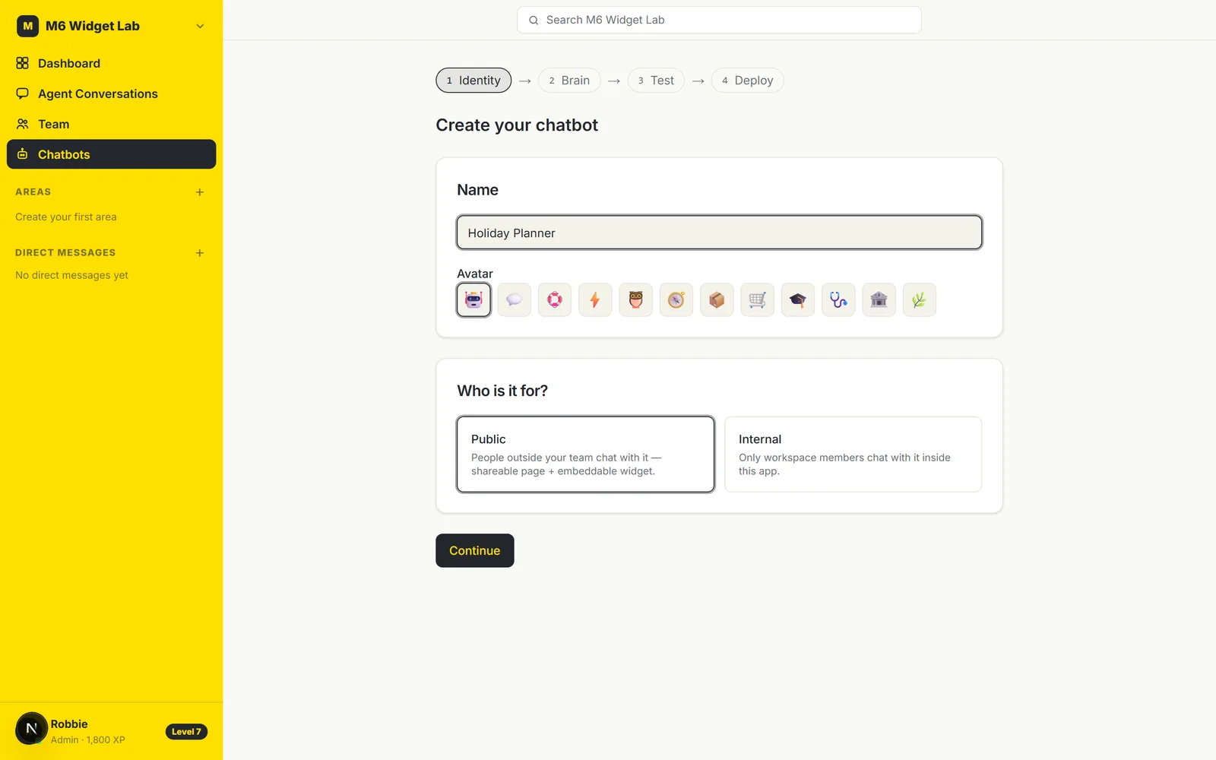The image size is (1216, 760).
Task: Choose the owl avatar
Action: 636,299
